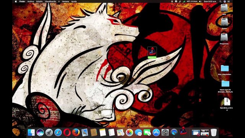
Task: Open the Finder menu
Action: pyautogui.click(x=22, y=2)
